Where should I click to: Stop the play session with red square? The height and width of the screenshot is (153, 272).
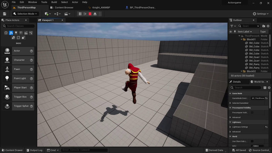90,14
